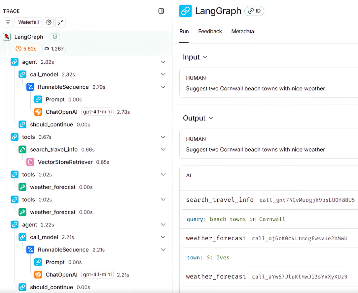The image size is (358, 293).
Task: Click the RunnableSequence 2.79s icon
Action: [30, 87]
